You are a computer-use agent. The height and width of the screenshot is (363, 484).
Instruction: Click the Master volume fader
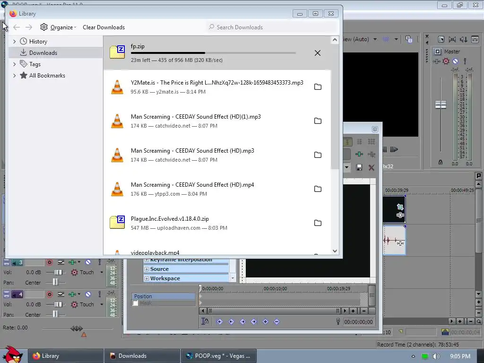[441, 105]
